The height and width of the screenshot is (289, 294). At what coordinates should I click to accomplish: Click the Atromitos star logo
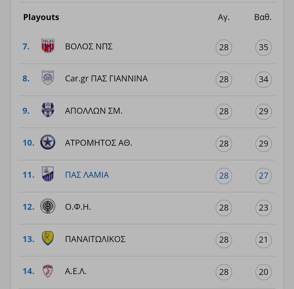tap(48, 142)
